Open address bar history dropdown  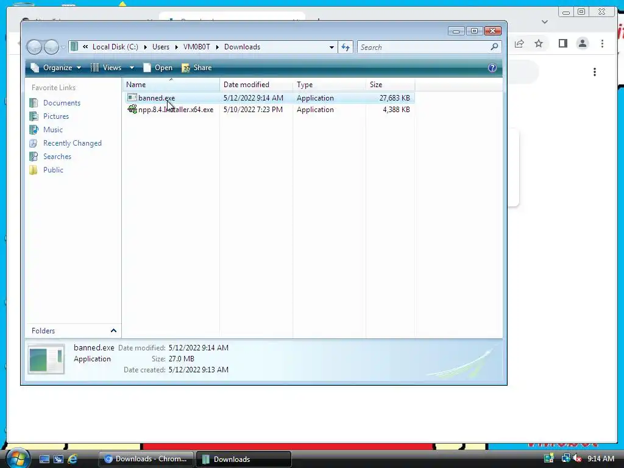click(331, 47)
